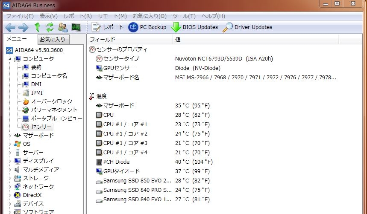Open the ヘルプ(H) menu
The width and height of the screenshot is (367, 214).
point(213,16)
